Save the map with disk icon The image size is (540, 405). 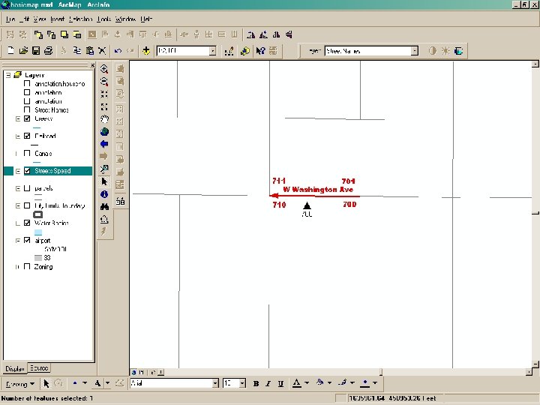tap(36, 51)
